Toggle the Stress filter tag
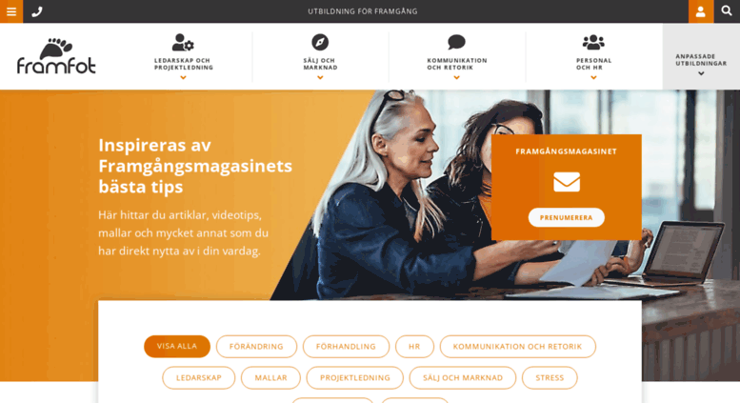The height and width of the screenshot is (403, 740). [x=550, y=378]
